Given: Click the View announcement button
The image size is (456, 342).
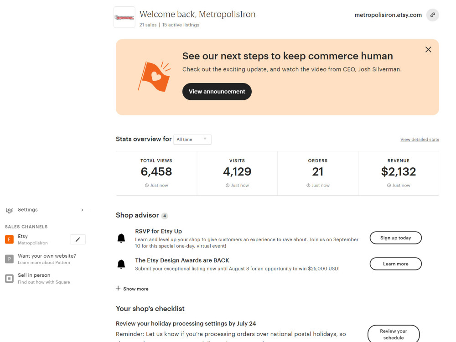Looking at the screenshot, I should point(217,92).
